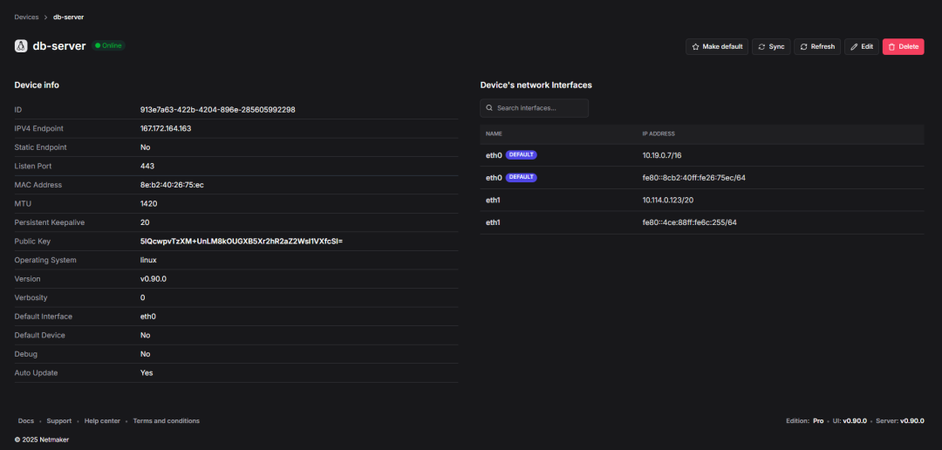This screenshot has height=450, width=942.
Task: Click the Refresh circular arrows icon
Action: (x=803, y=46)
